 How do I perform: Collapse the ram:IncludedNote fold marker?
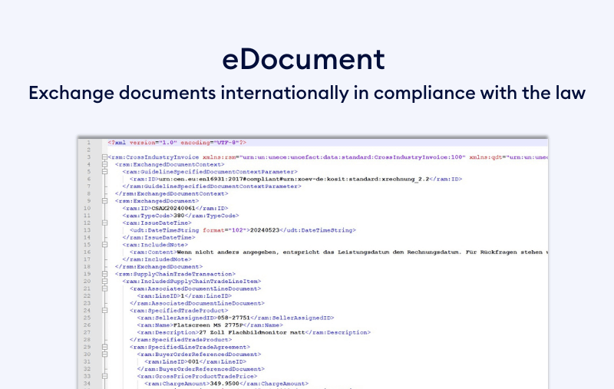pyautogui.click(x=104, y=245)
